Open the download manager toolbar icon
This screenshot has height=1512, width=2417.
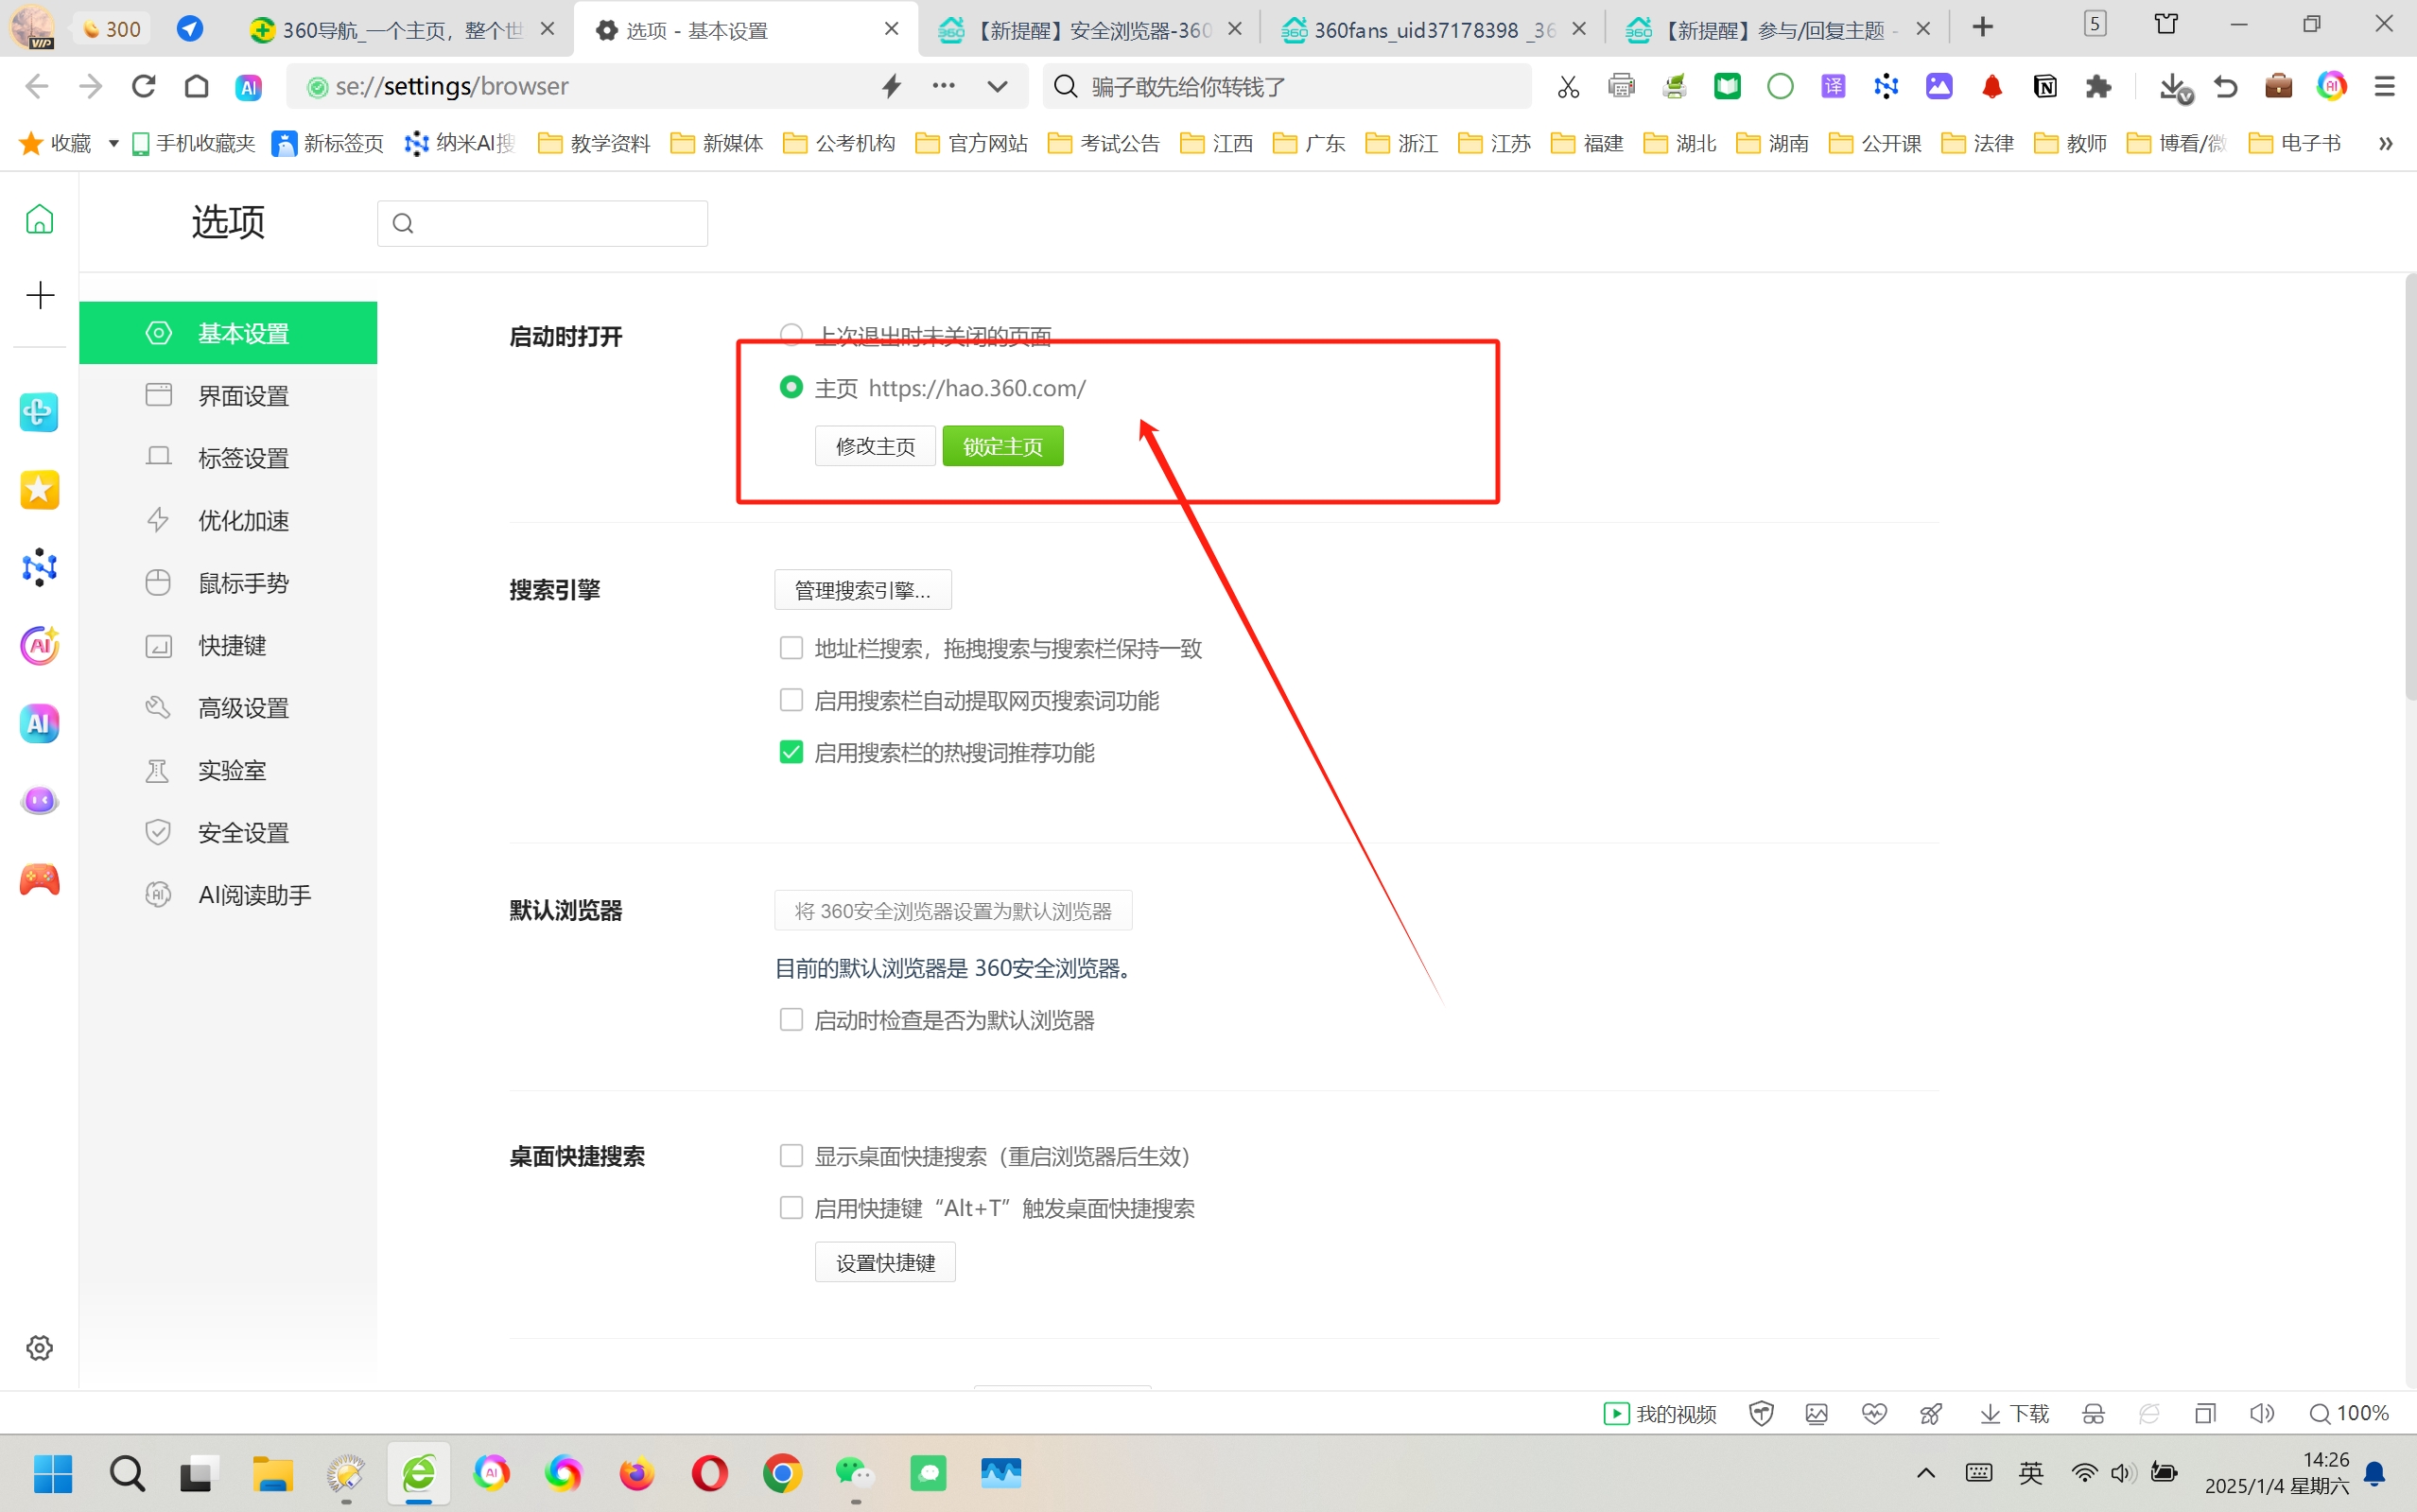tap(2174, 88)
